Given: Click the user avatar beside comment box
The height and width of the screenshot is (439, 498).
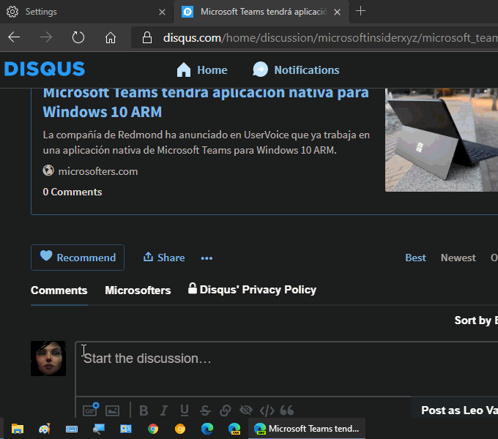Looking at the screenshot, I should click(48, 359).
